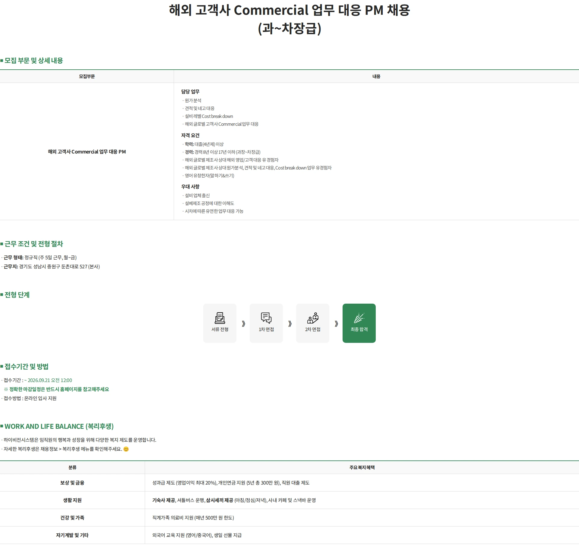579x550 pixels.
Task: Click the 서류 전형 label text
Action: (x=220, y=329)
